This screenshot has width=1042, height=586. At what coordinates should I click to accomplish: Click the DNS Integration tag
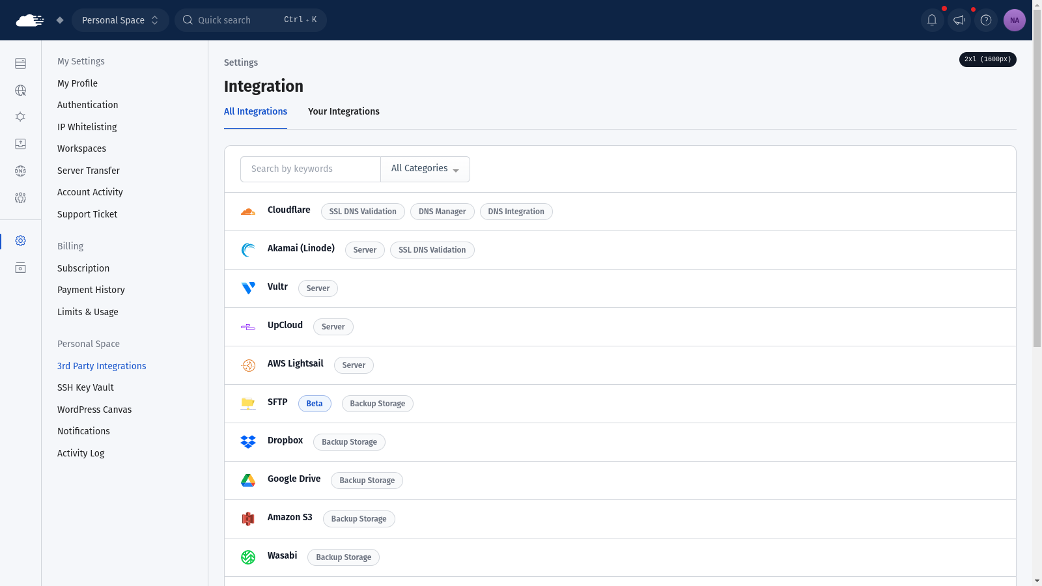coord(516,212)
